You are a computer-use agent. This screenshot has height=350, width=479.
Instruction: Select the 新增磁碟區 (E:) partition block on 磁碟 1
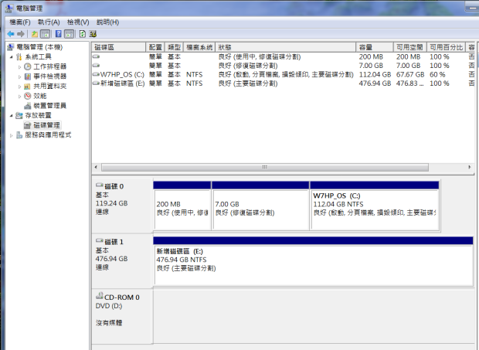click(313, 261)
